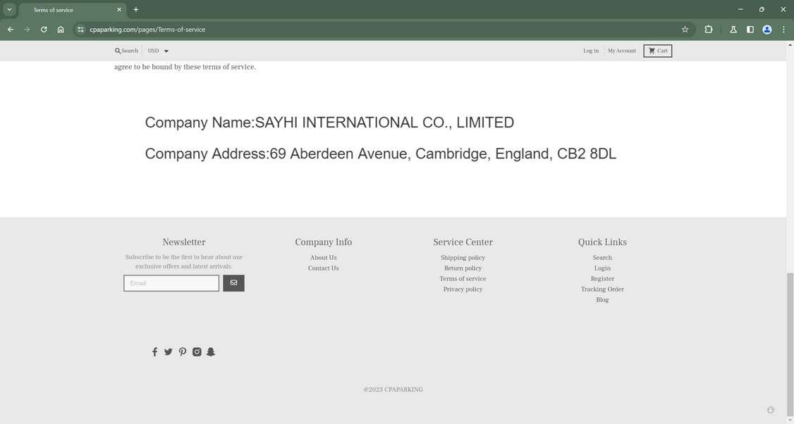Click Company Address Aberdeen Avenue text
This screenshot has width=794, height=424.
tap(380, 154)
